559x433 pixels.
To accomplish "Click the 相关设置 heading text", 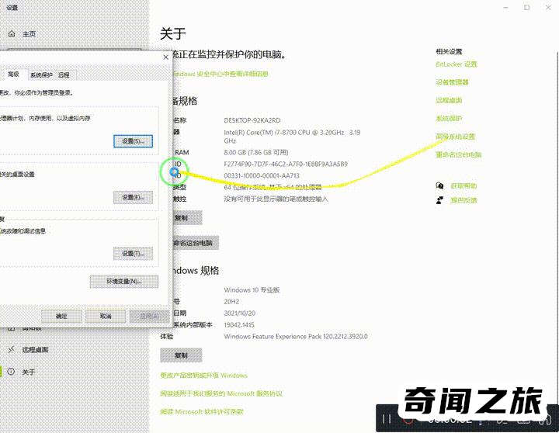I will coord(449,52).
